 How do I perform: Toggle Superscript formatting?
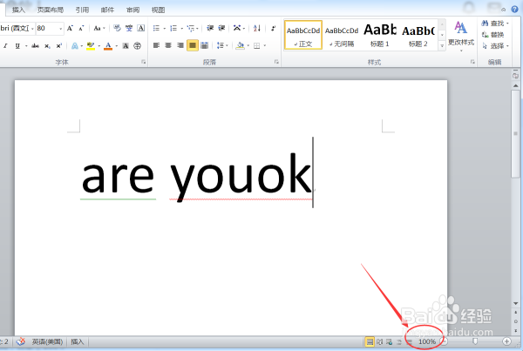pos(59,45)
